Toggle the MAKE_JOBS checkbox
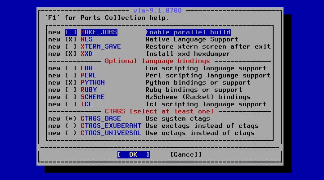The image size is (324, 180). pyautogui.click(x=71, y=32)
